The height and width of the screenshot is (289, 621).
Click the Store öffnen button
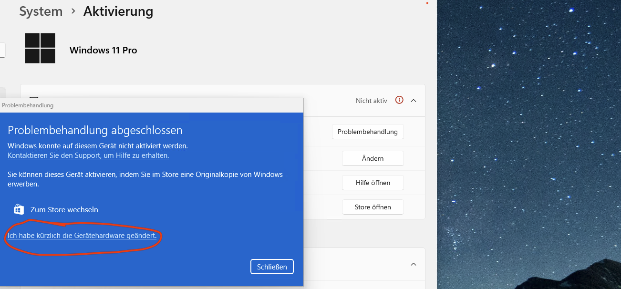pos(373,207)
